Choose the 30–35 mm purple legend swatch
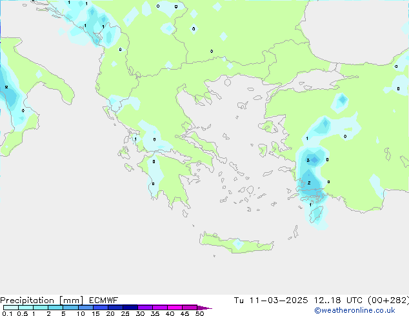 (145, 308)
